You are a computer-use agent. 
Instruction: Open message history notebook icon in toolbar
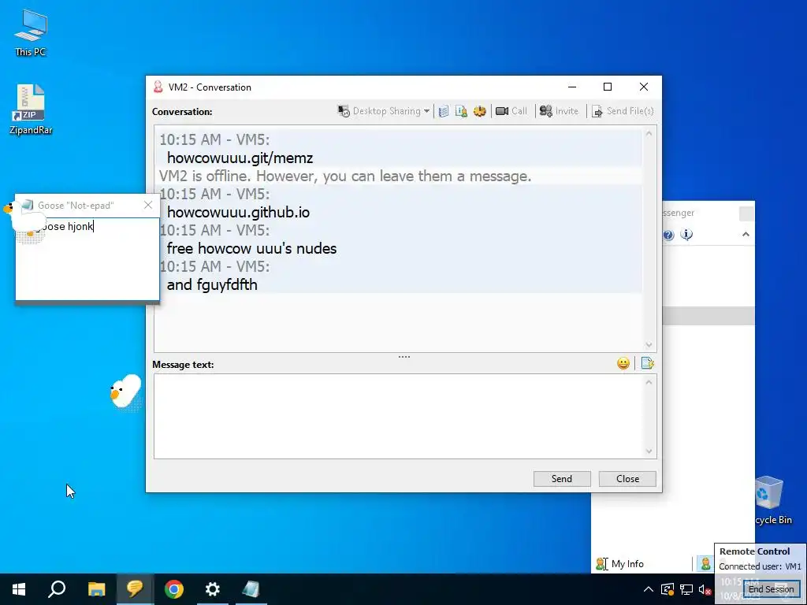coord(444,111)
